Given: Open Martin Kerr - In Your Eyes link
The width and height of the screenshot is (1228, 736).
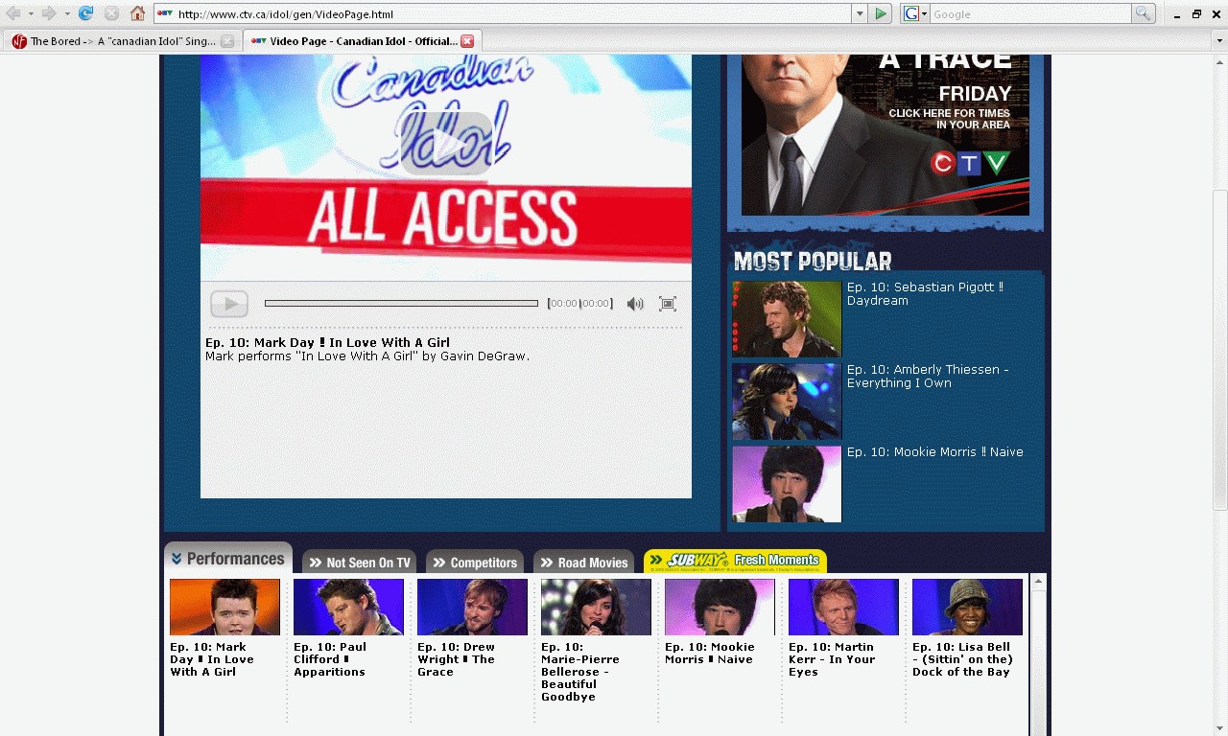Looking at the screenshot, I should pyautogui.click(x=832, y=659).
